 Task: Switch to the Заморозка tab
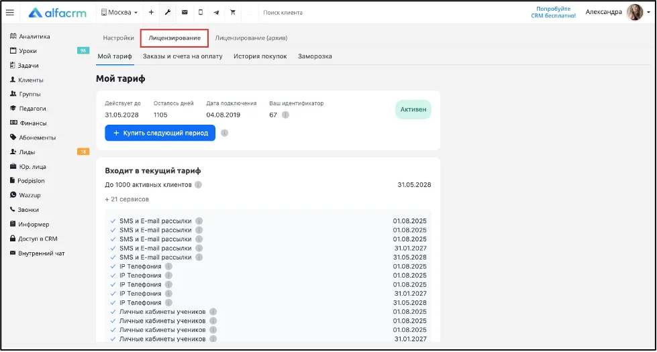[x=315, y=56]
